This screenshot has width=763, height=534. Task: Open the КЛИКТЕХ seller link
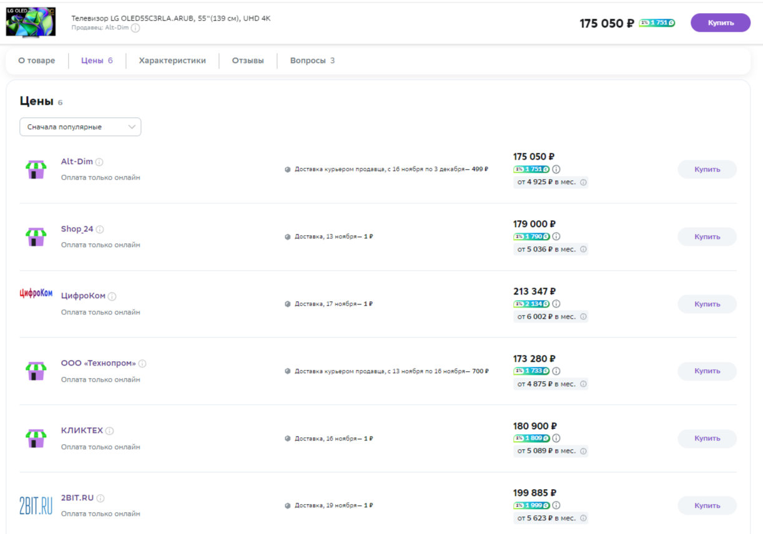(82, 430)
